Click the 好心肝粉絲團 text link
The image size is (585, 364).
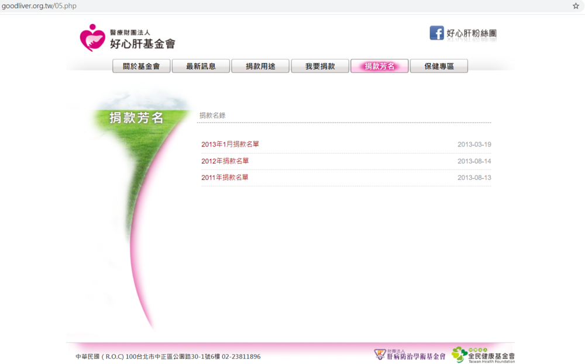472,34
